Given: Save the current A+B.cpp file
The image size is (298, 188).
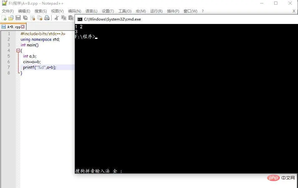Looking at the screenshot, I should 18,18.
